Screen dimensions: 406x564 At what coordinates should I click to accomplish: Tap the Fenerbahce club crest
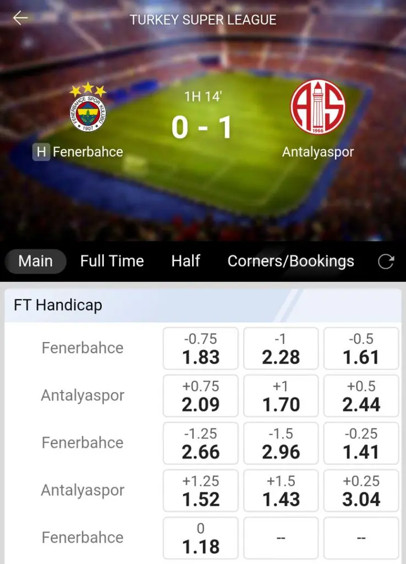88,107
